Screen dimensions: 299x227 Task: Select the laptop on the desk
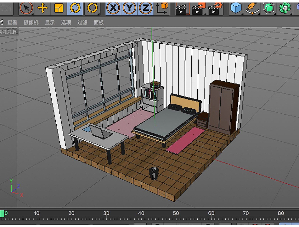click(101, 132)
